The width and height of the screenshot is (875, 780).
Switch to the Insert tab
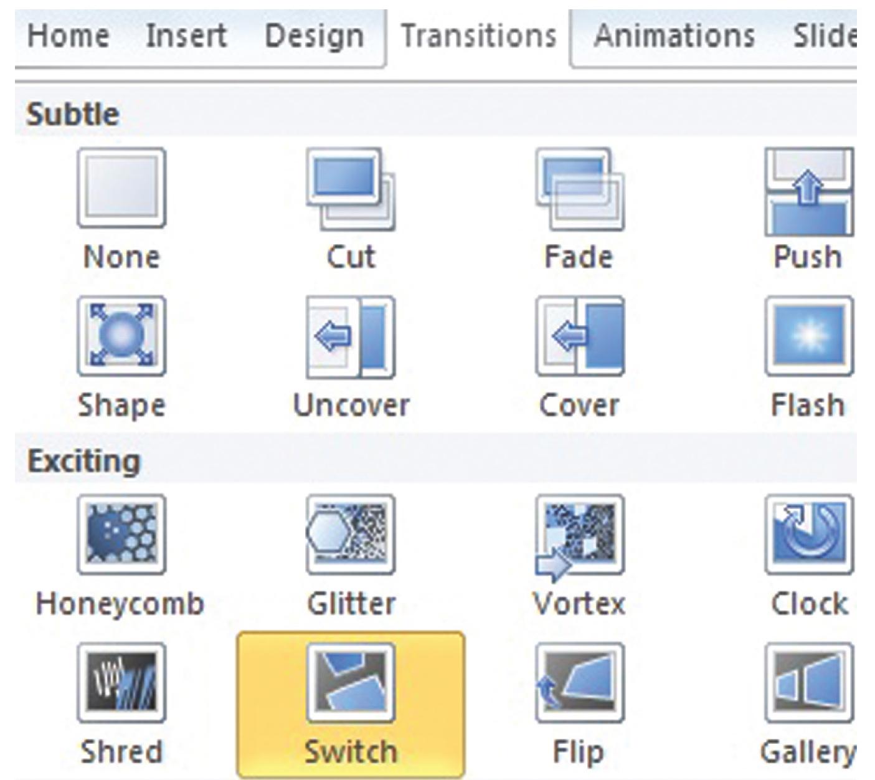click(186, 36)
